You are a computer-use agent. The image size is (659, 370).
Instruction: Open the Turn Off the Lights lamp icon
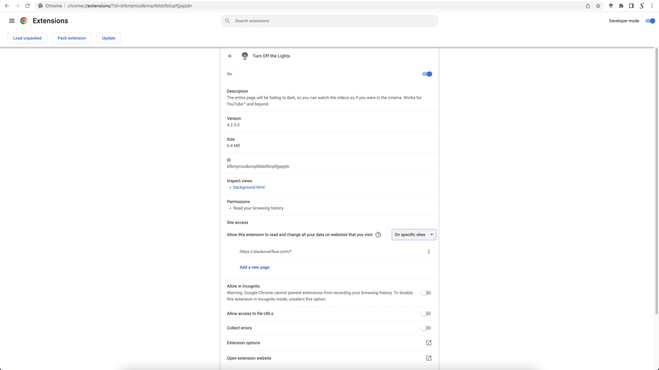245,56
